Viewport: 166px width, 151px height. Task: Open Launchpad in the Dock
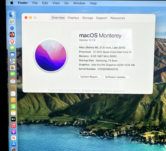pyautogui.click(x=12, y=21)
